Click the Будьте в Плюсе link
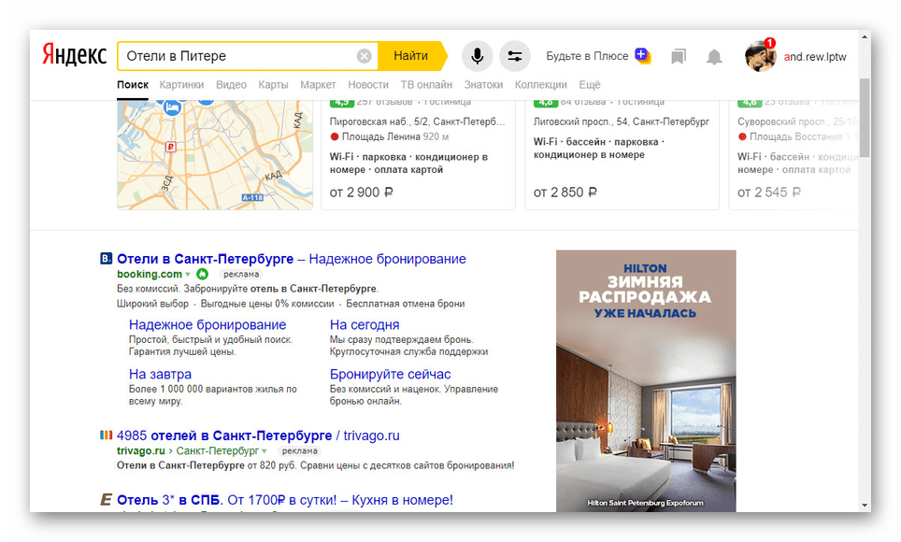The height and width of the screenshot is (542, 901). 587,56
